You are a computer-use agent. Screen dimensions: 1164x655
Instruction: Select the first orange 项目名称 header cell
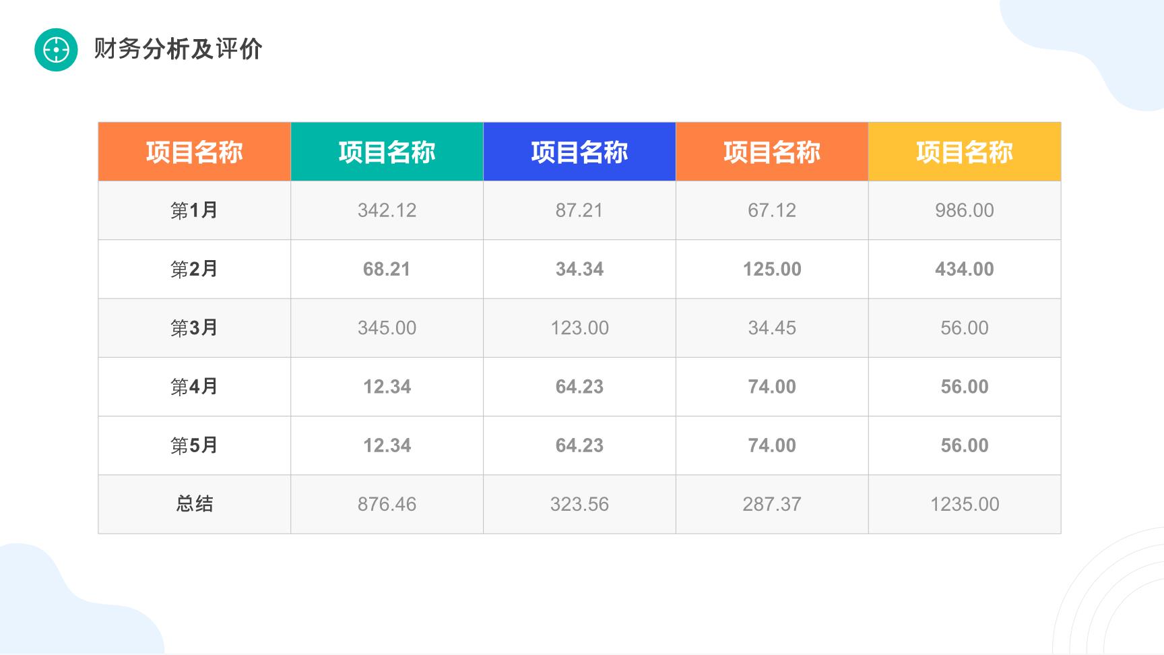195,152
